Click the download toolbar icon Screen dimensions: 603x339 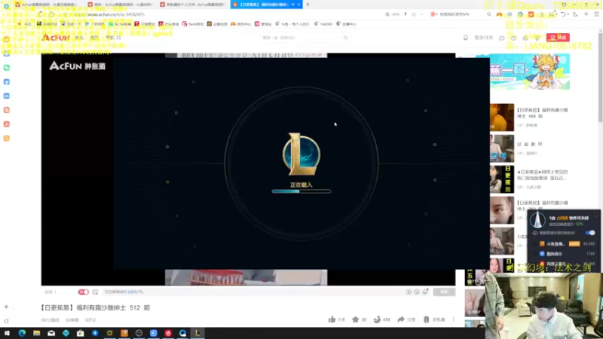[541, 14]
